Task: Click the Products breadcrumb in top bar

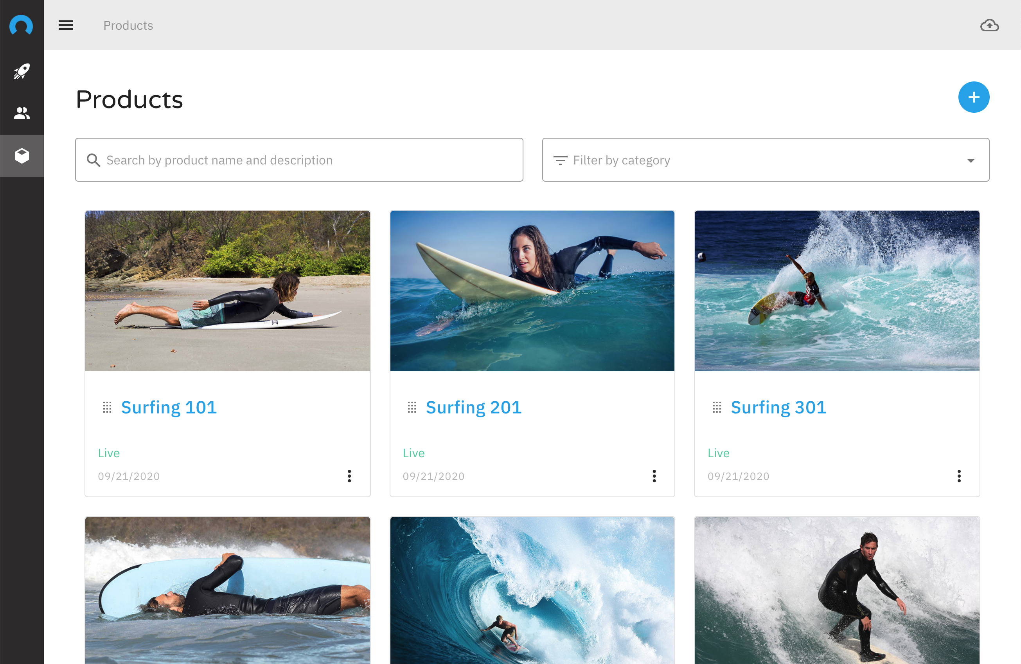Action: click(x=128, y=25)
